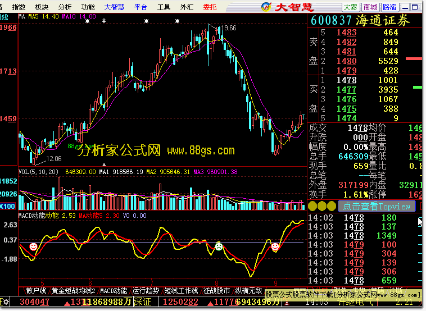Click the 商城 button
The image size is (426, 311).
click(x=370, y=7)
